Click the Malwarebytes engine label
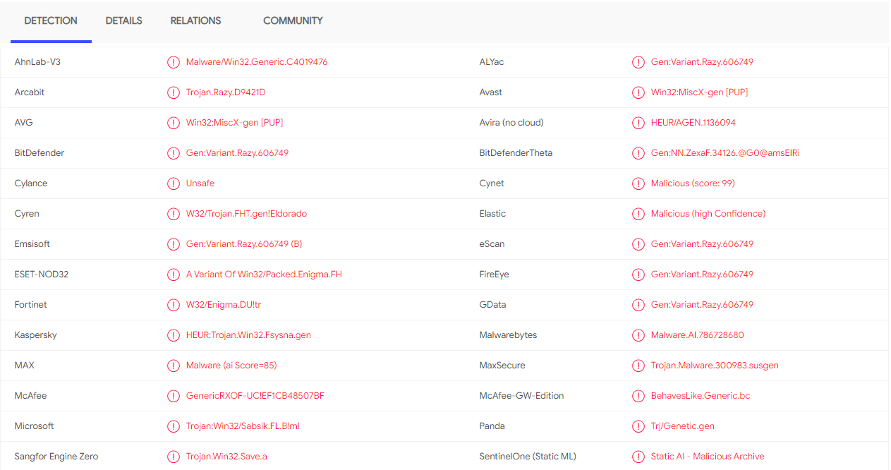This screenshot has height=470, width=891. [509, 335]
